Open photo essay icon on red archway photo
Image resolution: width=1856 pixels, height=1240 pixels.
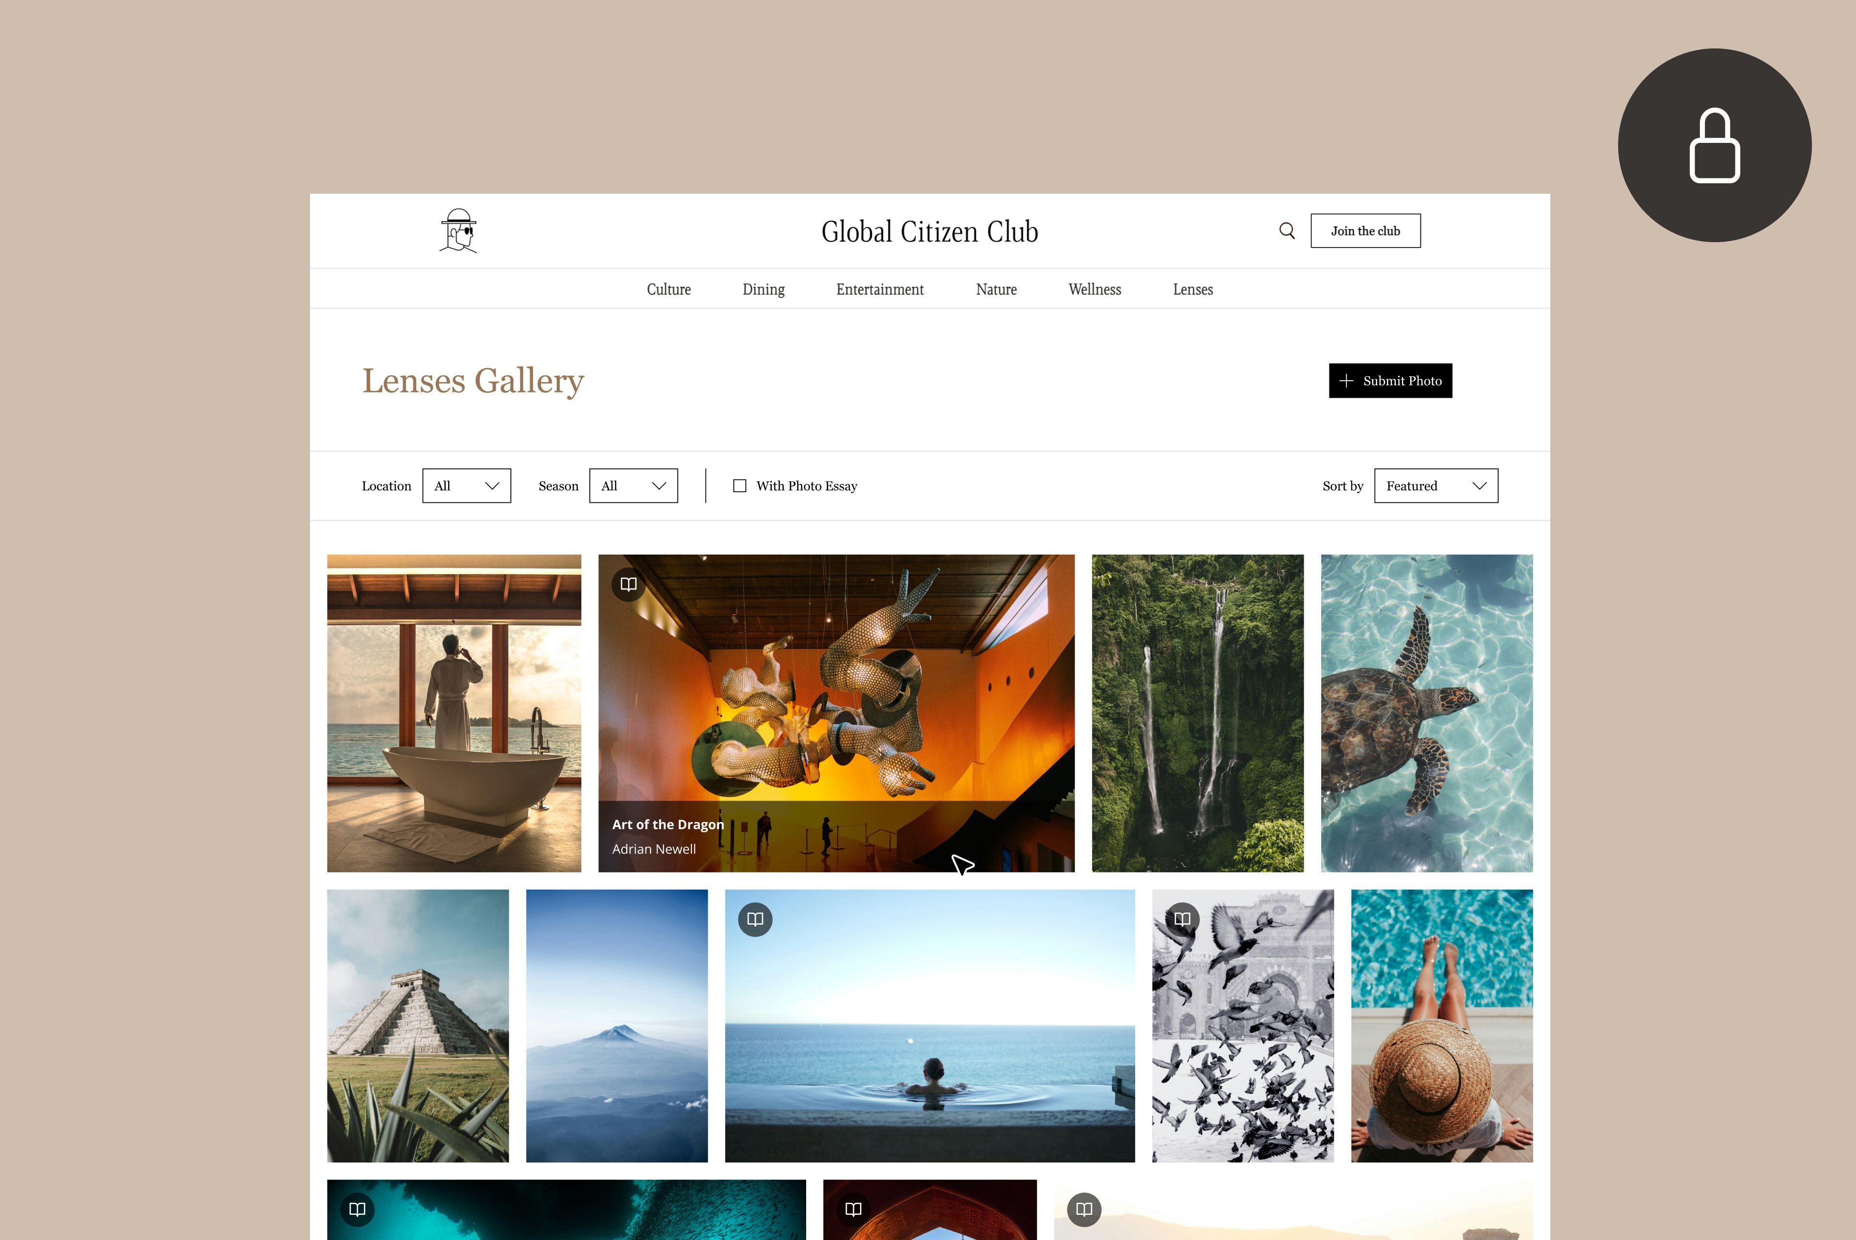pos(853,1209)
